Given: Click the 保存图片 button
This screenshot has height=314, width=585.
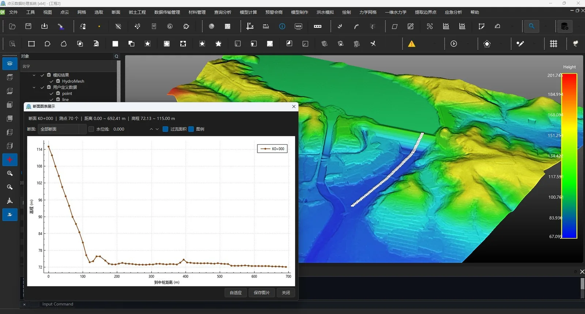Looking at the screenshot, I should coord(262,293).
